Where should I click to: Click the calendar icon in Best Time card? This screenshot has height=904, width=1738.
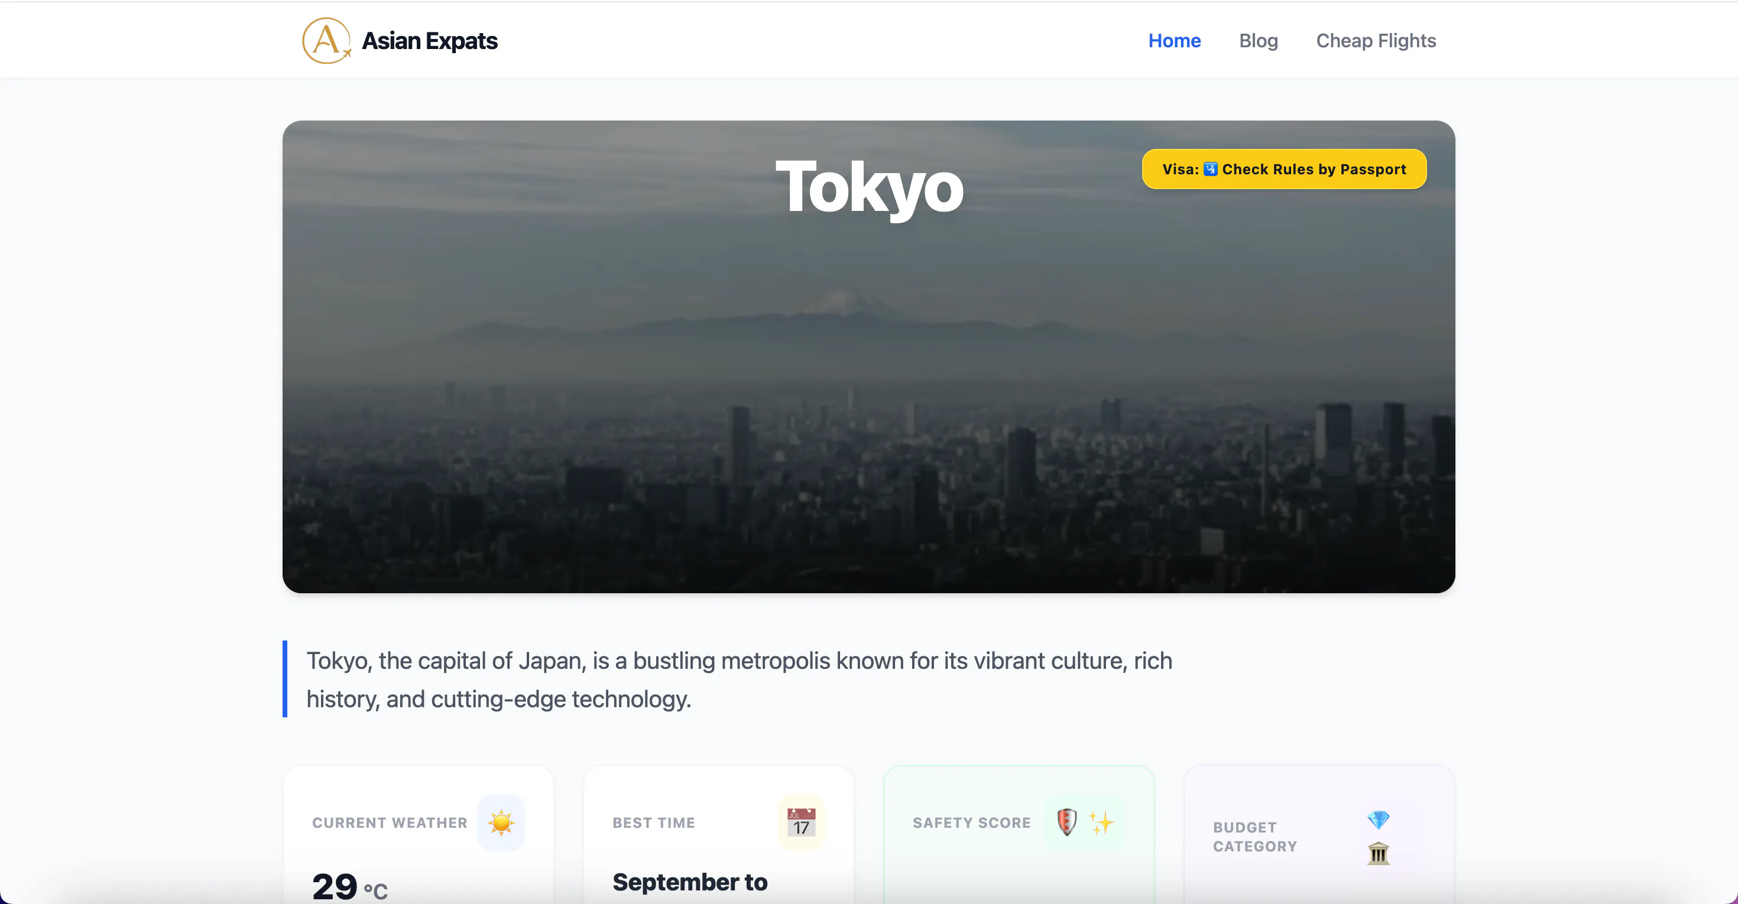[801, 822]
